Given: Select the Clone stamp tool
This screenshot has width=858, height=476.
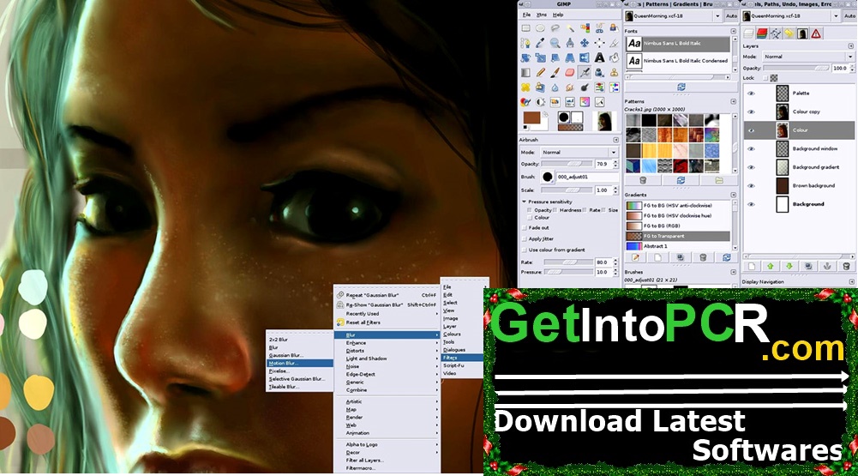Looking at the screenshot, I should [615, 72].
